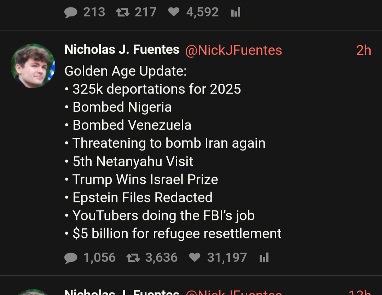Viewport: 382px width, 295px height.
Task: Open analytics icon on the top tweet
Action: [x=236, y=13]
